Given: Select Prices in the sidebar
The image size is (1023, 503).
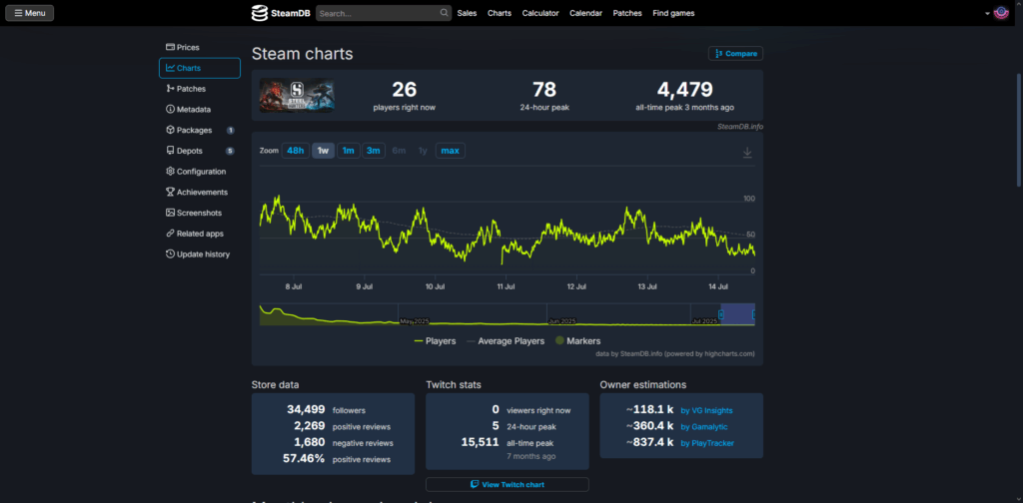Looking at the screenshot, I should point(200,47).
